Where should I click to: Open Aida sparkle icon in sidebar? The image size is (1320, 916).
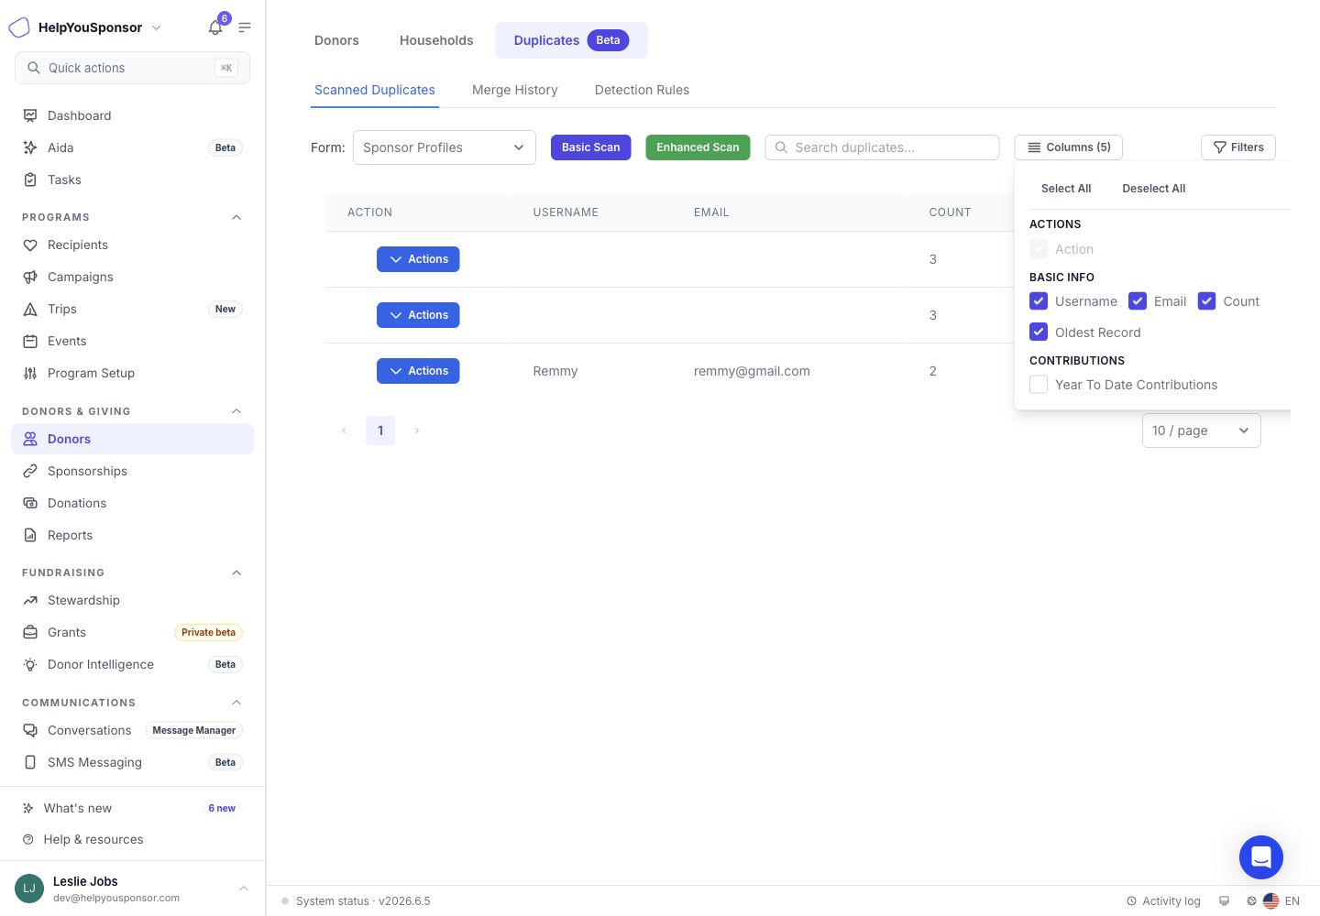(x=30, y=147)
